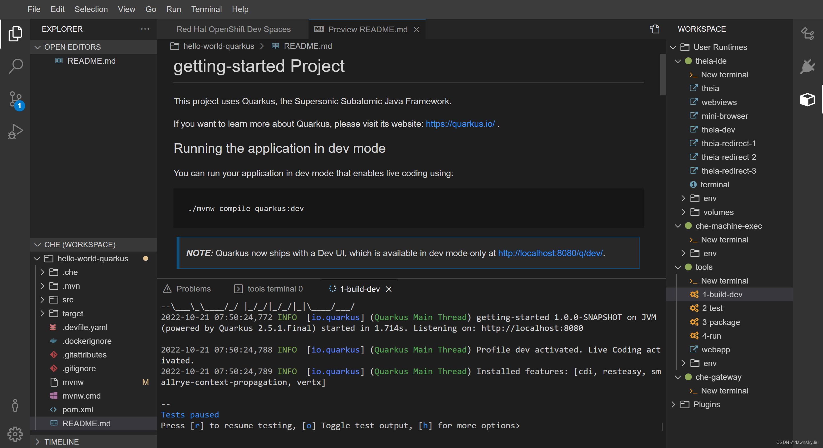Select the Explorer icon in the activity bar
Screen dimensions: 823x448
15,33
